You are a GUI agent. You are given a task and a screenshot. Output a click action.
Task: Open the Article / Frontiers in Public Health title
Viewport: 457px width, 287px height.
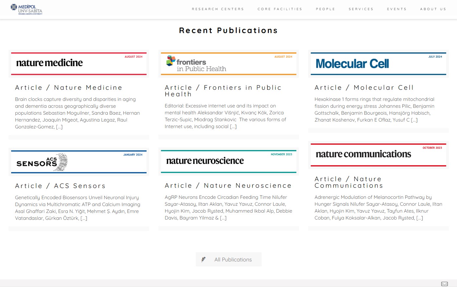(x=223, y=91)
